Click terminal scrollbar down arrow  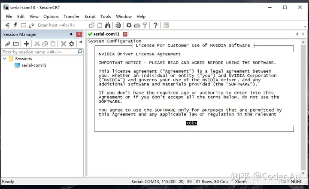pos(303,173)
